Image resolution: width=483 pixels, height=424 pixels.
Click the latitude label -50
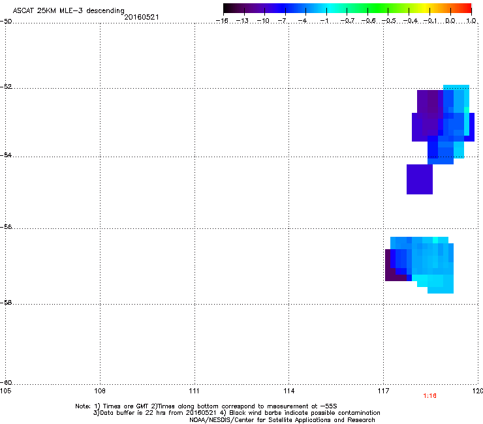tap(6, 21)
